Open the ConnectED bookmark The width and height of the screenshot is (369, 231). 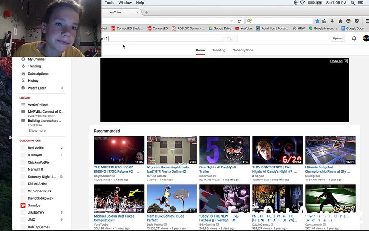[x=158, y=28]
